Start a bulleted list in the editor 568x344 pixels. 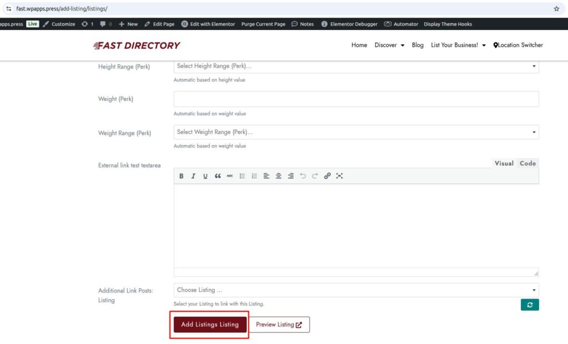(242, 176)
